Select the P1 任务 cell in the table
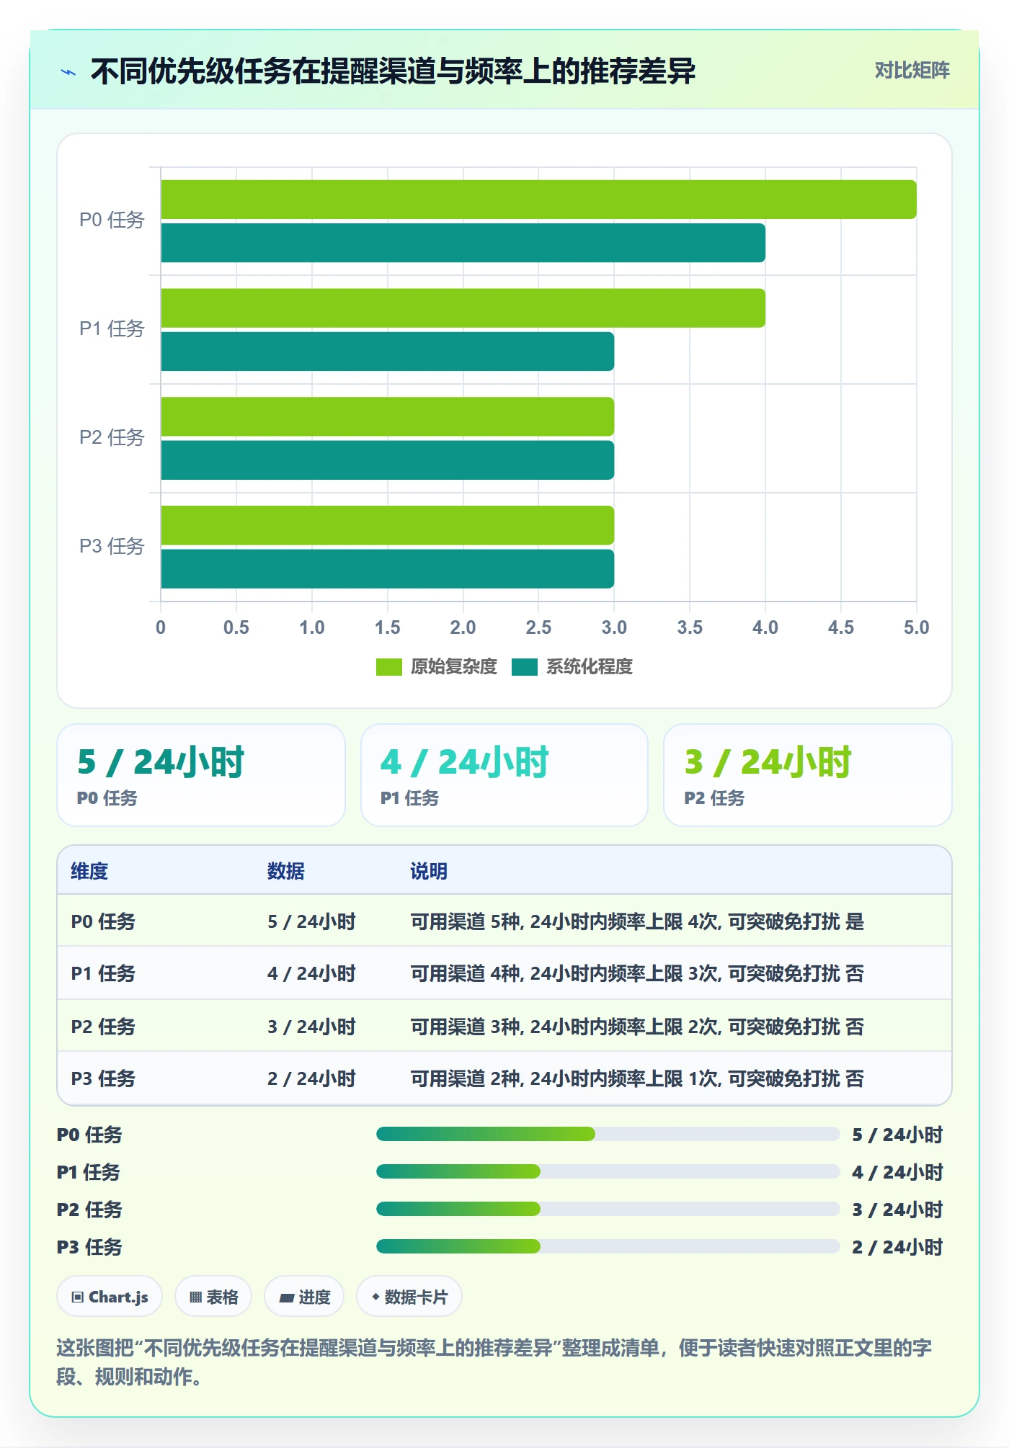The height and width of the screenshot is (1448, 1009). point(103,973)
